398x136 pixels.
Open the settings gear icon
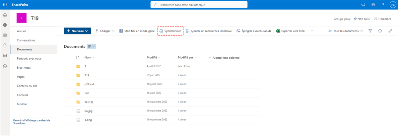click(373, 5)
